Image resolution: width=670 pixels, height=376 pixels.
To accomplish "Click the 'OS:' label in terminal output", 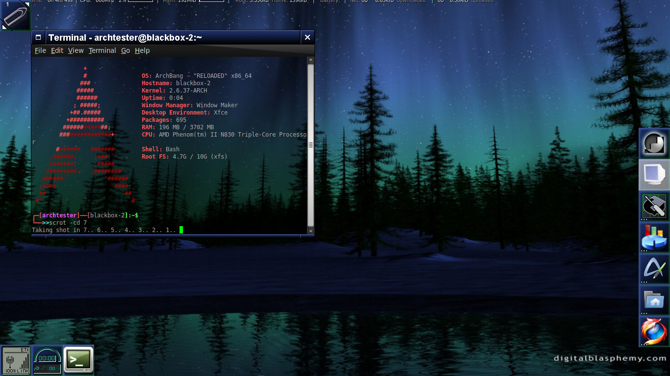I will pos(147,76).
